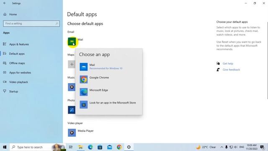Screen dimensions: 268x151
Task: Open network settings from the tray icon
Action: (231, 147)
